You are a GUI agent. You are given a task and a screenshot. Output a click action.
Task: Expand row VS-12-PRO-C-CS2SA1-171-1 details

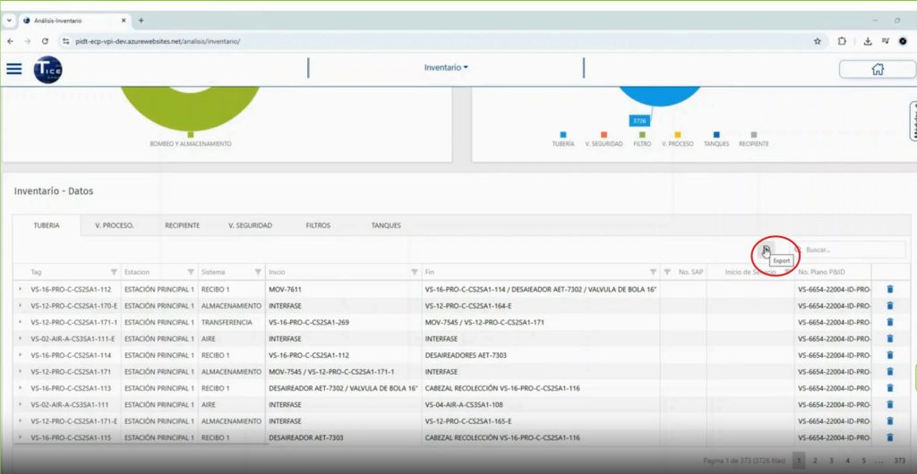coord(21,322)
